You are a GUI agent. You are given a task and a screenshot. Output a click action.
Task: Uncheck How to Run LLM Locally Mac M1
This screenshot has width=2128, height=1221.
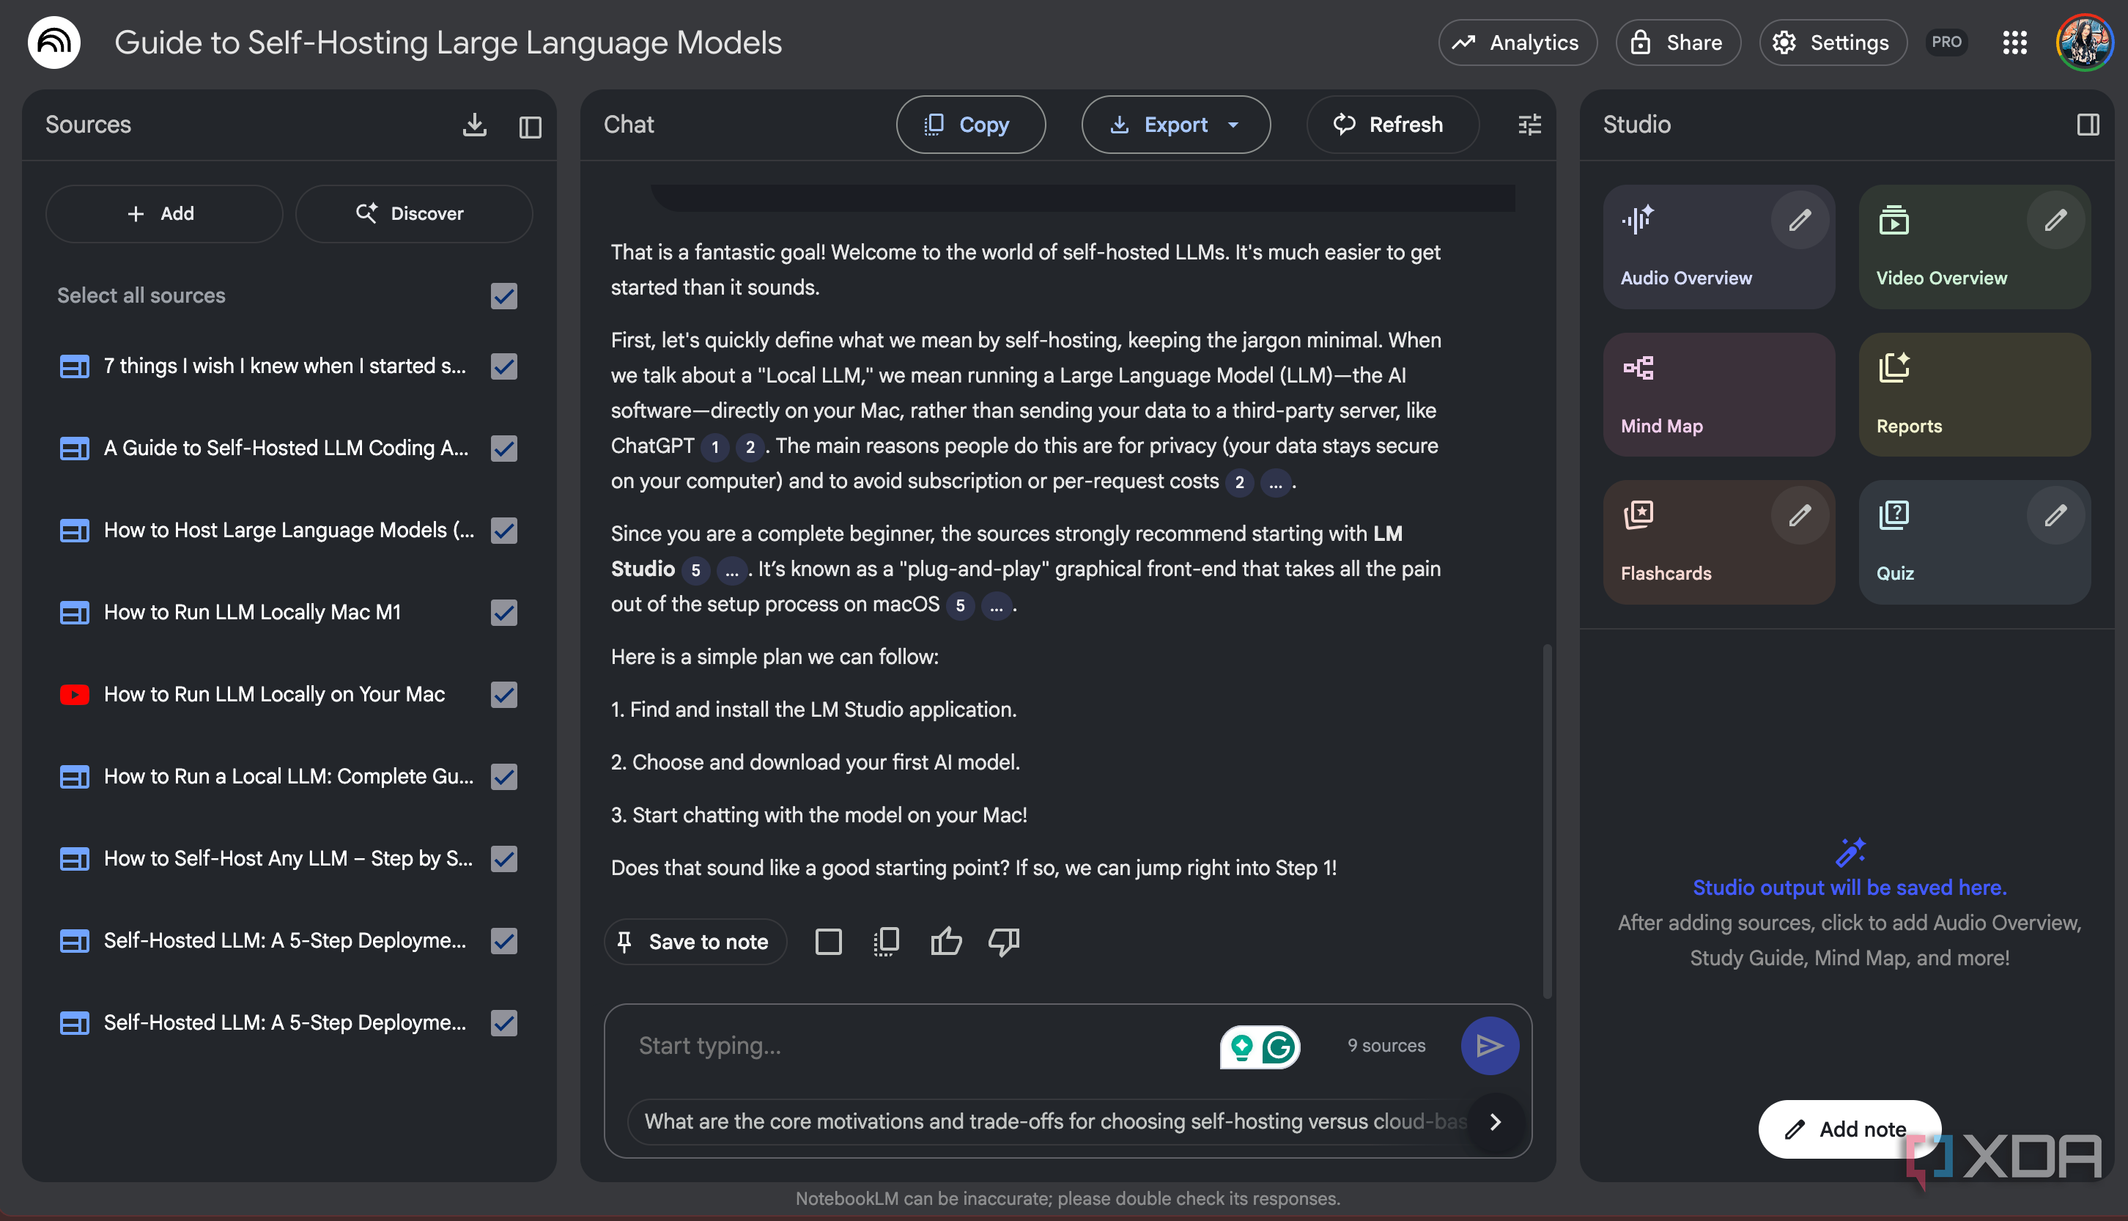[x=504, y=613]
